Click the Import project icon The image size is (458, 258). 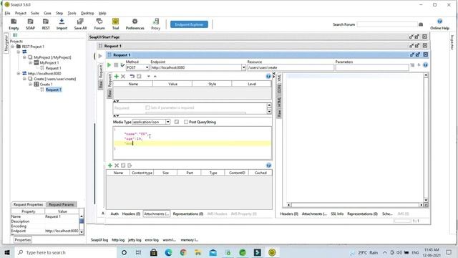tap(62, 24)
